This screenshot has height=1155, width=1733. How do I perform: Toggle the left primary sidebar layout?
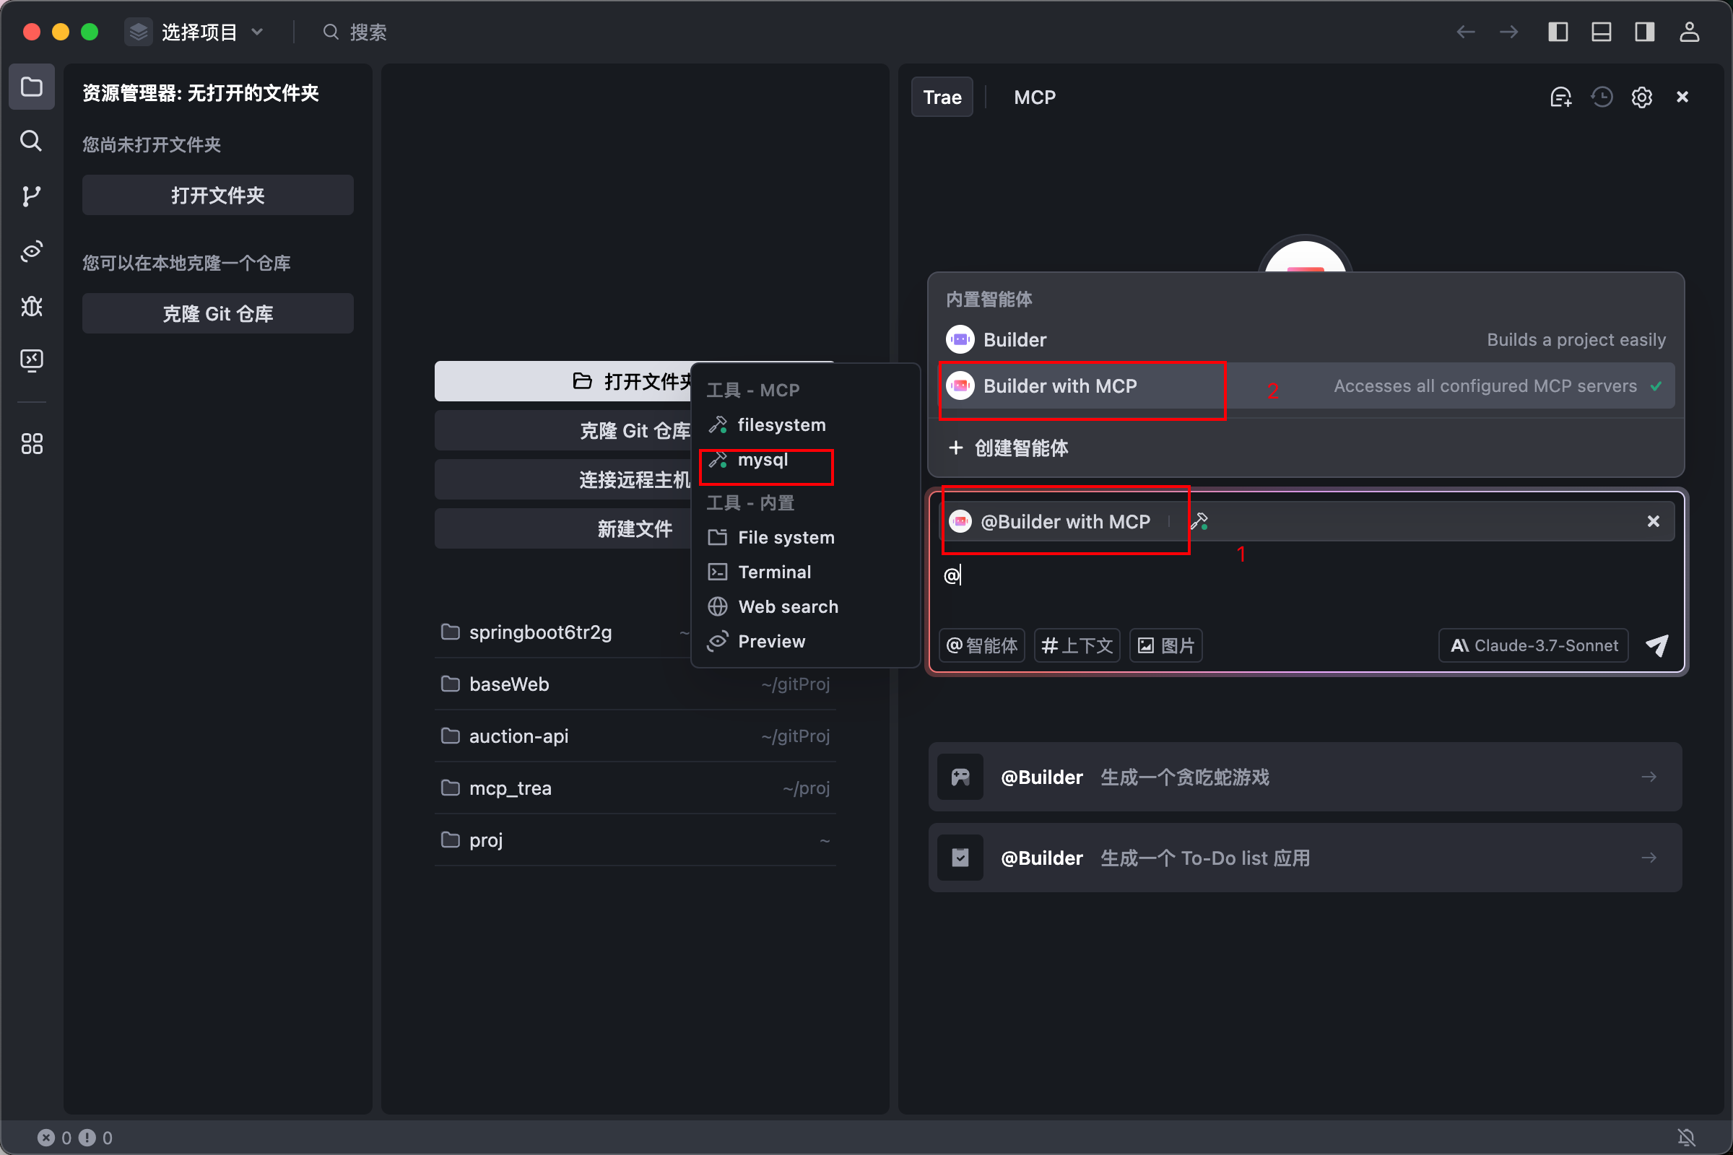click(1558, 32)
